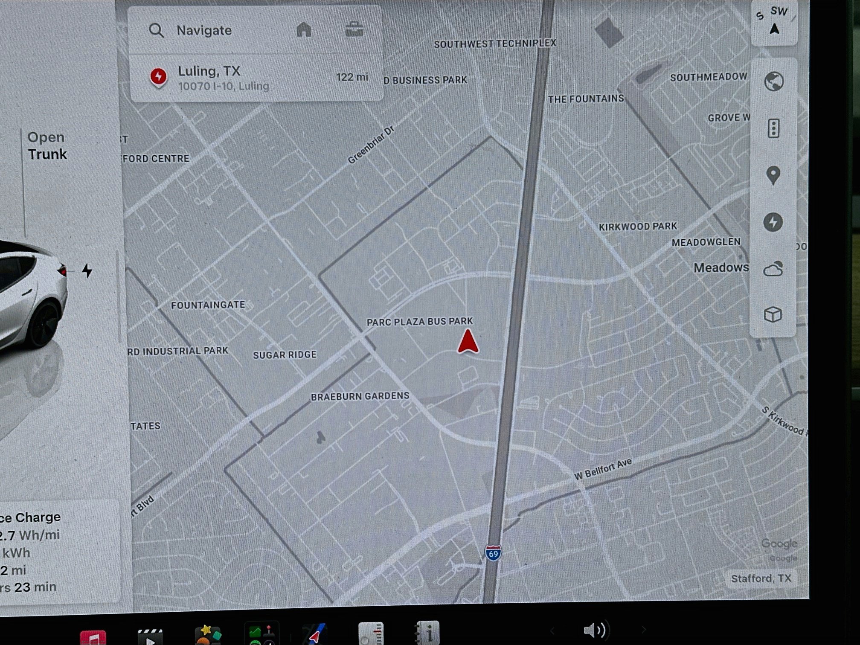The image size is (860, 645).
Task: Toggle traffic light overlay icon
Action: 773,128
